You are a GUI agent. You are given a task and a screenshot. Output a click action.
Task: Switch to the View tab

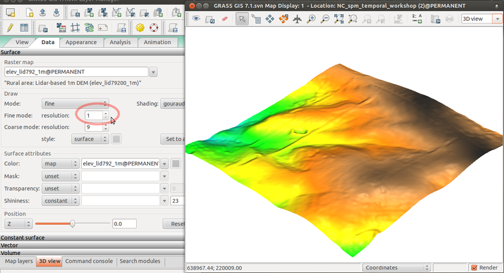click(x=22, y=42)
